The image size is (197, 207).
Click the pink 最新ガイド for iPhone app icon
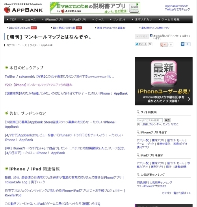click(x=164, y=73)
